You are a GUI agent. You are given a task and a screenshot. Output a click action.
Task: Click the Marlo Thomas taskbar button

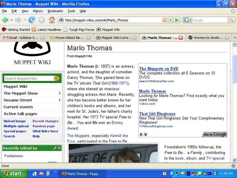(82, 174)
